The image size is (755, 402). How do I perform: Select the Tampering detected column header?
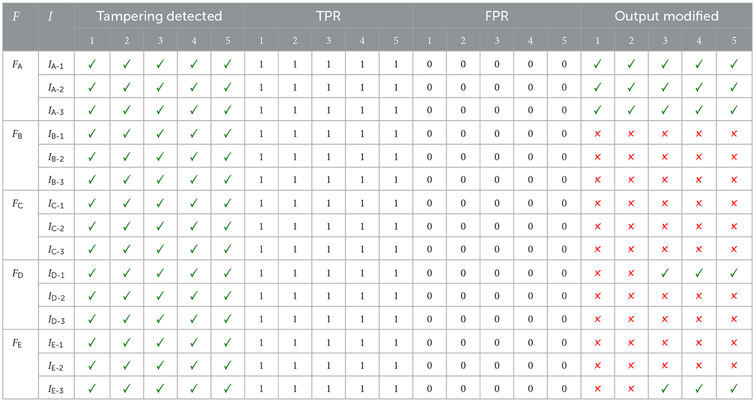pyautogui.click(x=159, y=16)
